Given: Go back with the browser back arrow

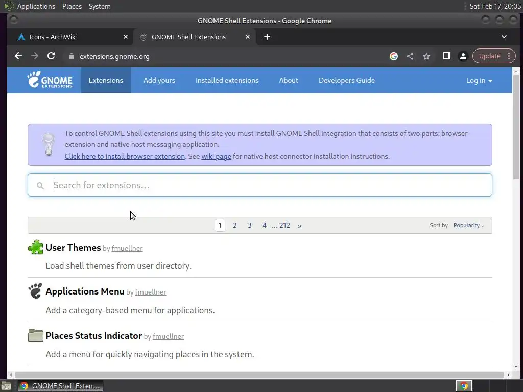Looking at the screenshot, I should pos(18,56).
